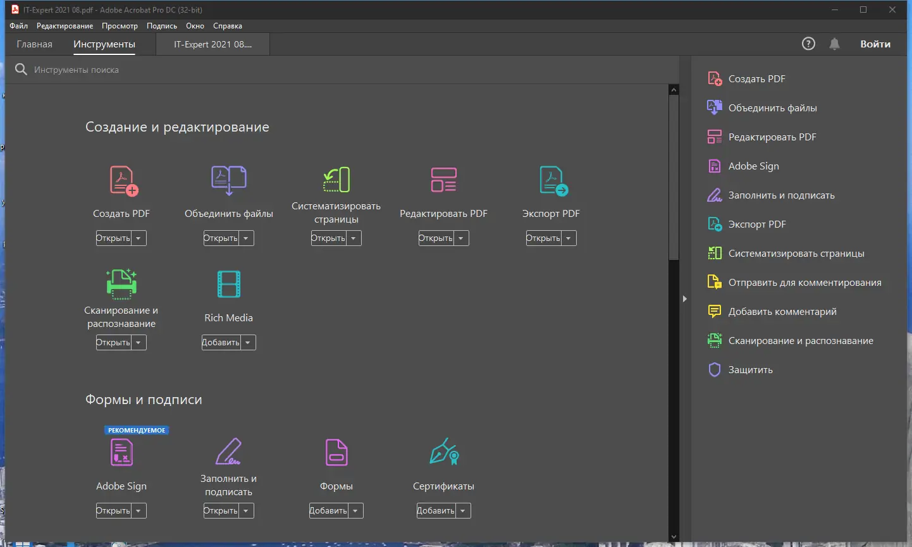912x547 pixels.
Task: Launch the Редактировать PDF icon in the tools grid
Action: click(x=444, y=180)
